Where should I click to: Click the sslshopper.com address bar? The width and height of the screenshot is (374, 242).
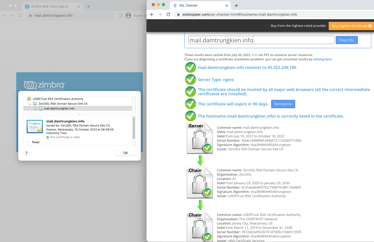click(x=274, y=14)
